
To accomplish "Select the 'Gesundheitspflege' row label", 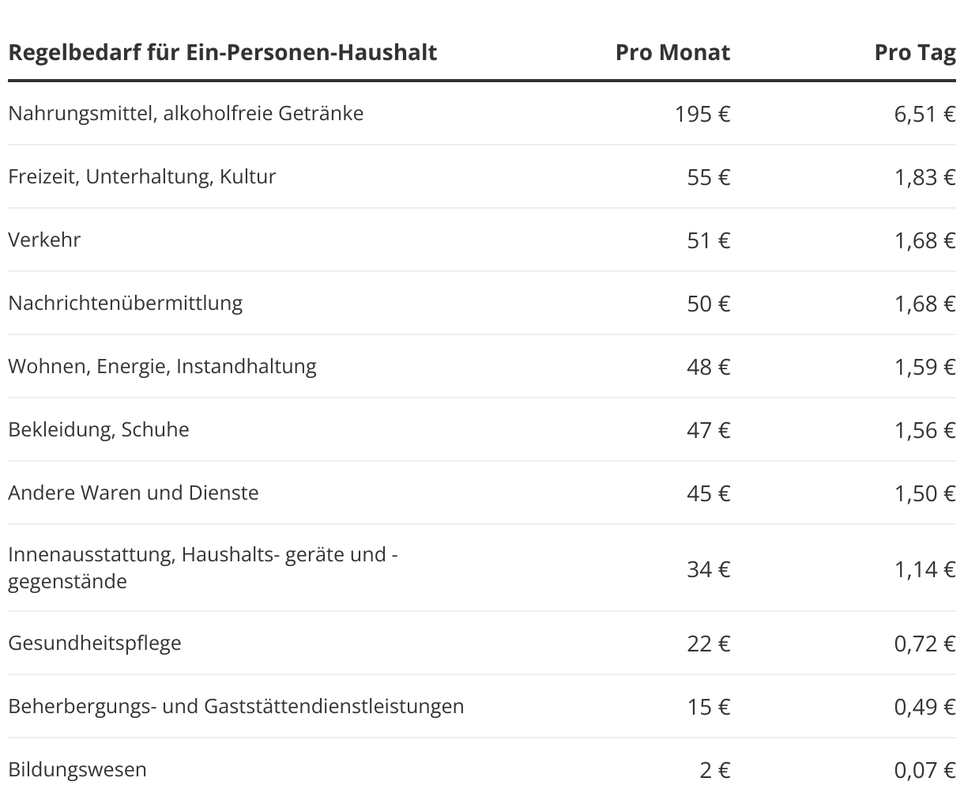I will [x=95, y=643].
